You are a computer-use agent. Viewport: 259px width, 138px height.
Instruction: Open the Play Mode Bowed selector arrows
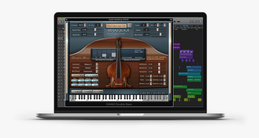click(97, 68)
